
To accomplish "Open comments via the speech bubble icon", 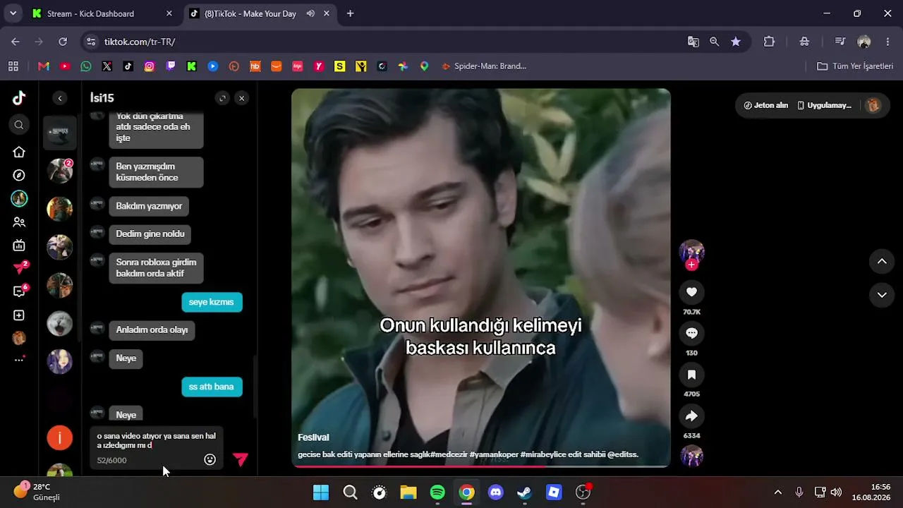I will 691,333.
